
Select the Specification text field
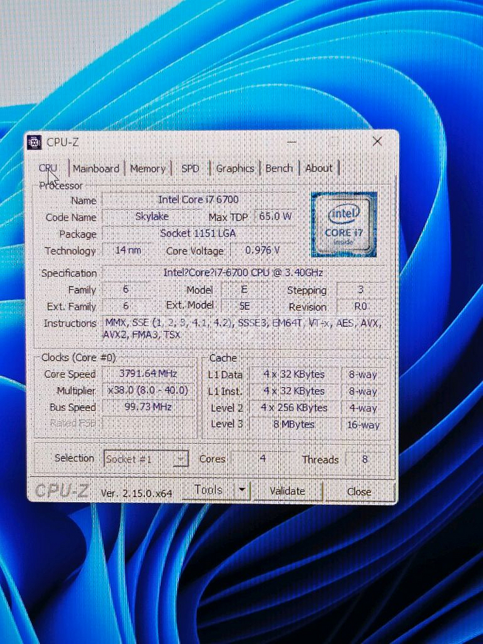point(244,273)
